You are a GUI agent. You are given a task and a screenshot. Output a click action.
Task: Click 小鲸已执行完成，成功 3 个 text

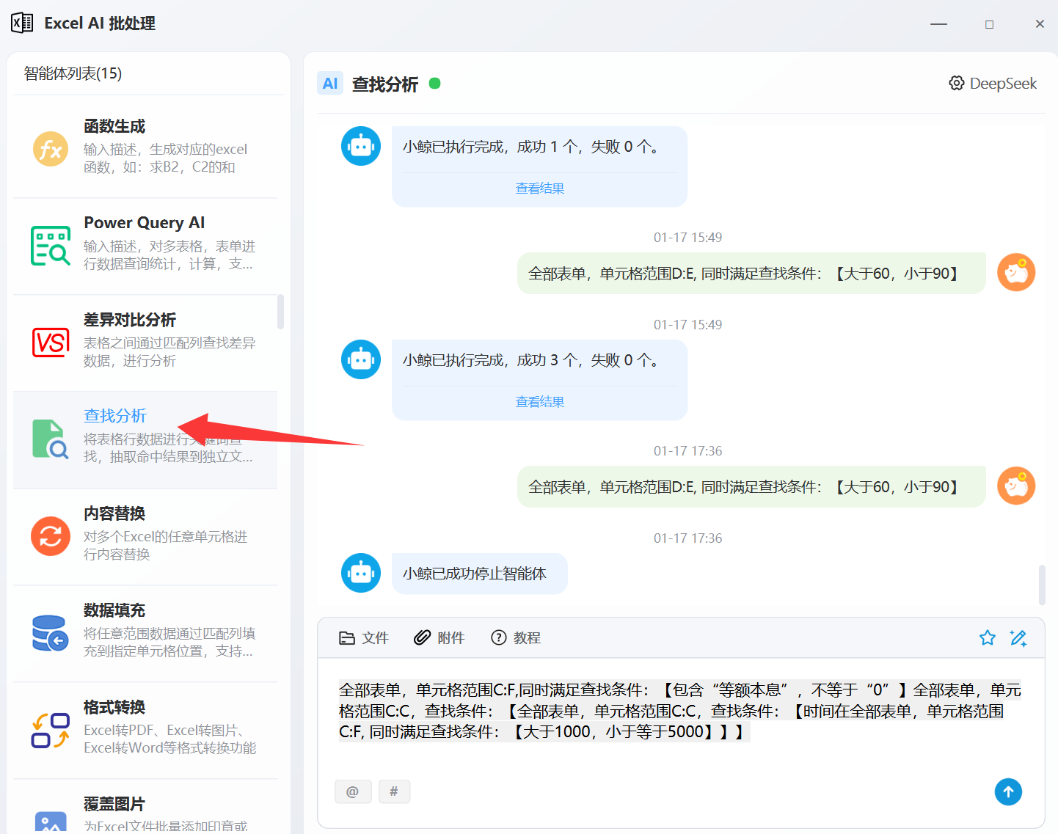tap(530, 360)
